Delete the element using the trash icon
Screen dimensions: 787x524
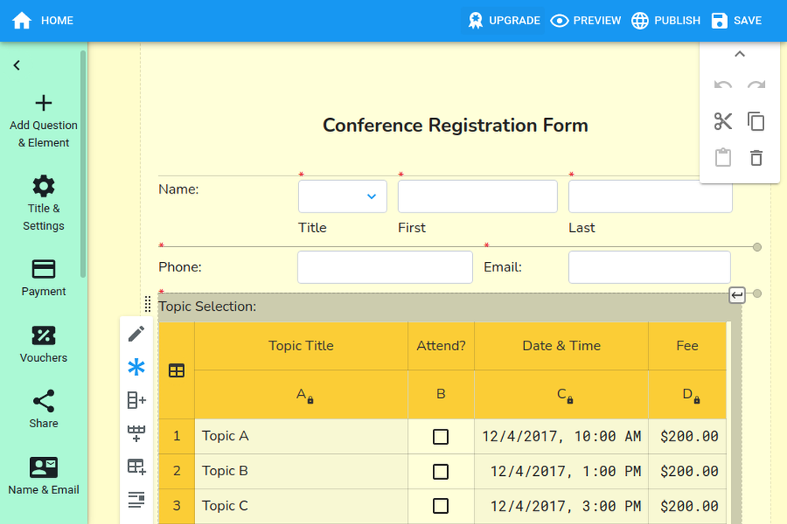coord(756,157)
